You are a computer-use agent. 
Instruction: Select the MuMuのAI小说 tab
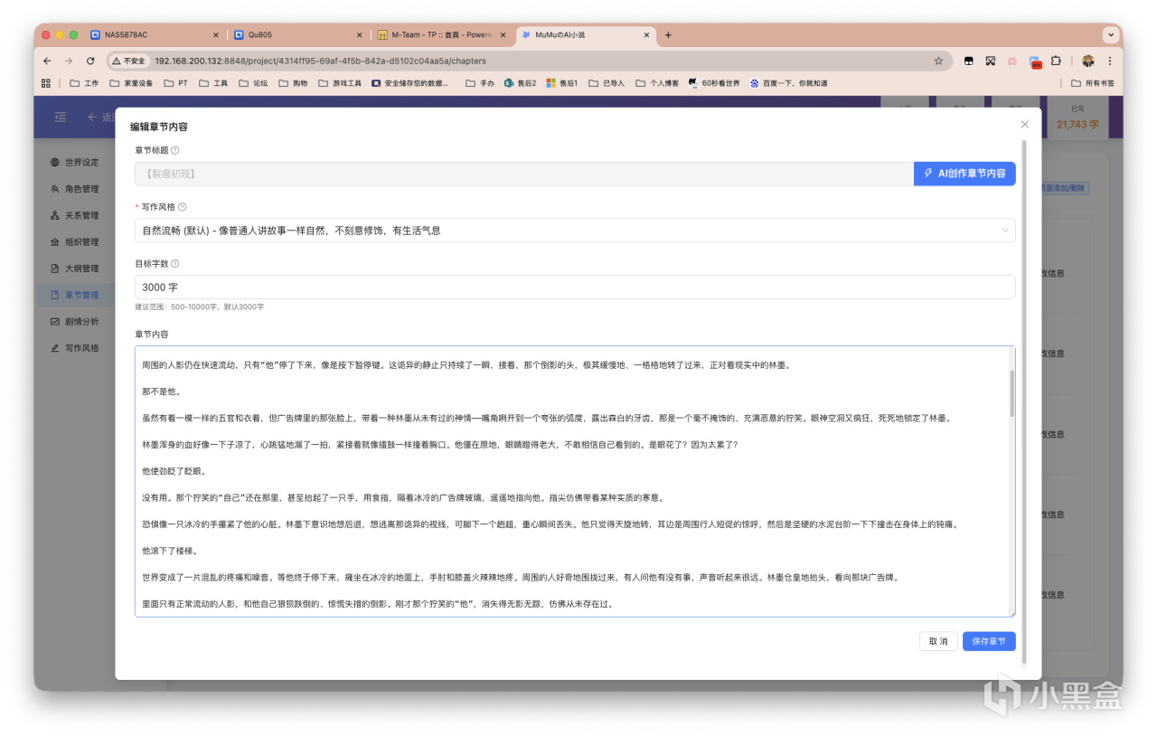pyautogui.click(x=586, y=35)
